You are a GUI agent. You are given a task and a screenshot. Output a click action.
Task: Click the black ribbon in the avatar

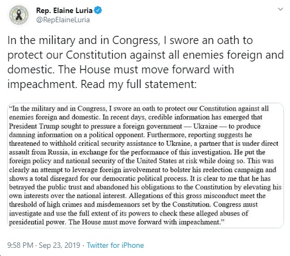[x=19, y=15]
